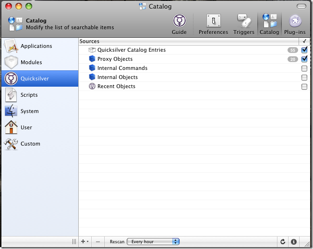
Task: Click the Sources column header
Action: [189, 41]
